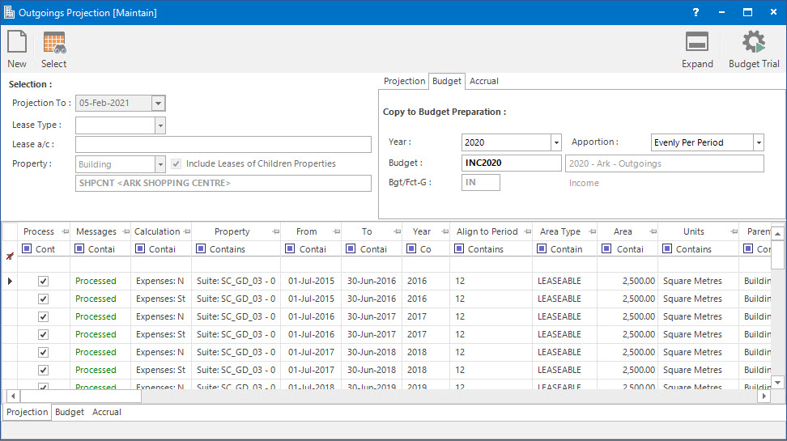Click the Select grid icon
The height and width of the screenshot is (441, 787).
click(54, 43)
